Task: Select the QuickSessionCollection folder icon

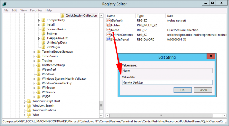Action: point(62,15)
